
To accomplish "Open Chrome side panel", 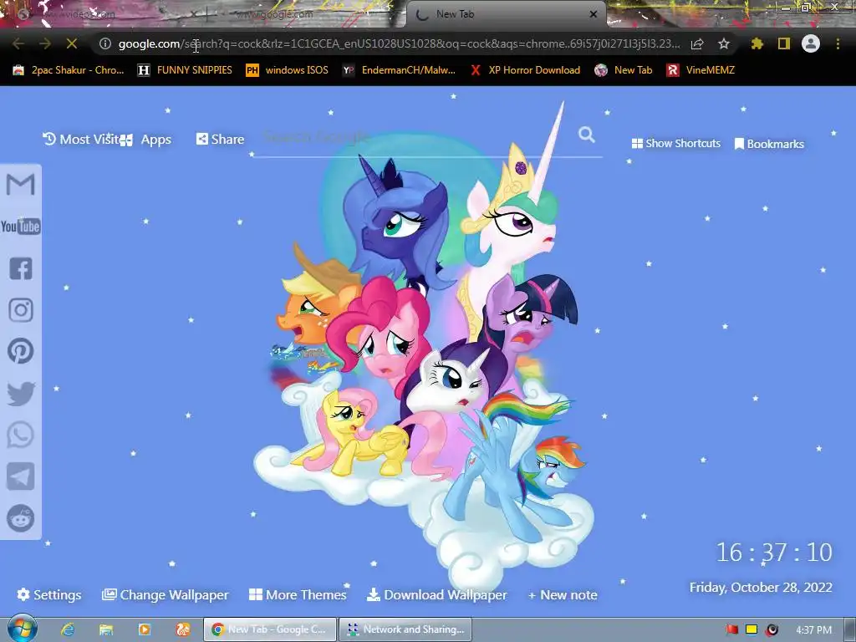I will pyautogui.click(x=784, y=43).
